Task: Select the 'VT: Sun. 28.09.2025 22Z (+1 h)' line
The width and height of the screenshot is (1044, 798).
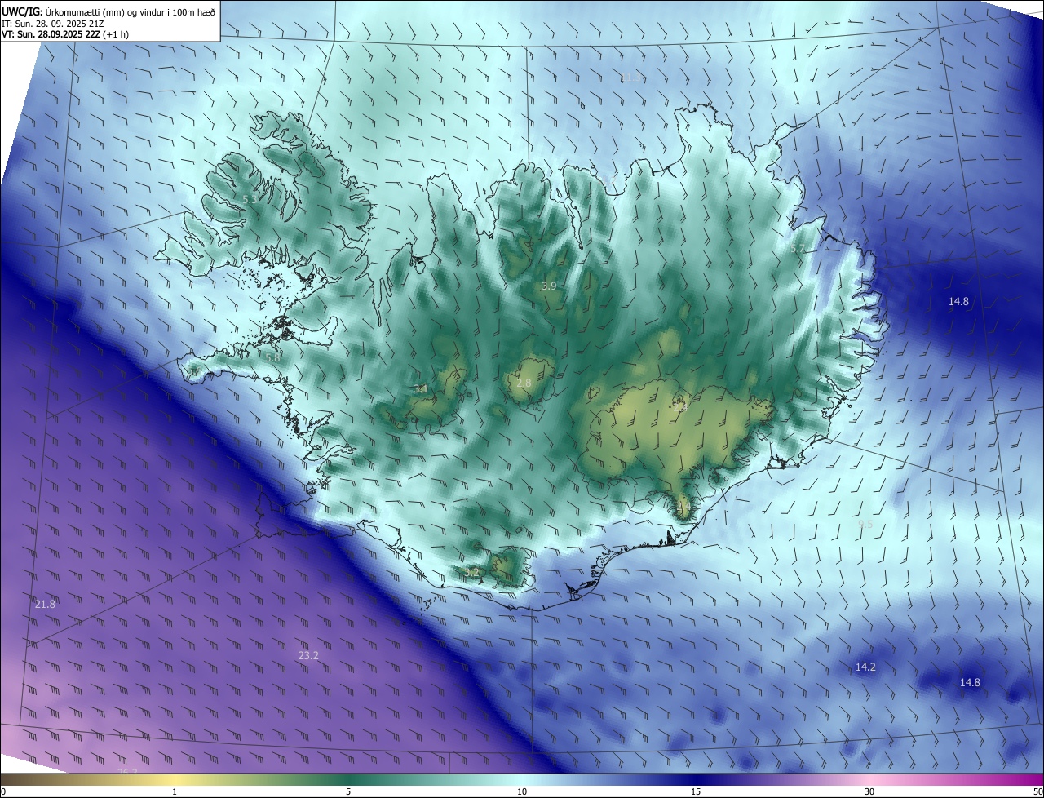Action: click(x=65, y=34)
